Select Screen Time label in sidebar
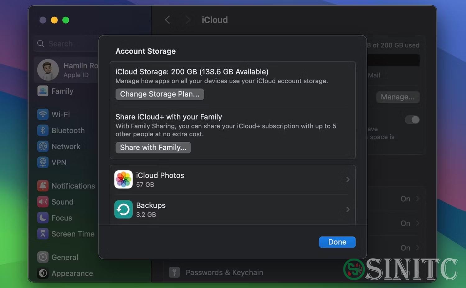 (73, 234)
